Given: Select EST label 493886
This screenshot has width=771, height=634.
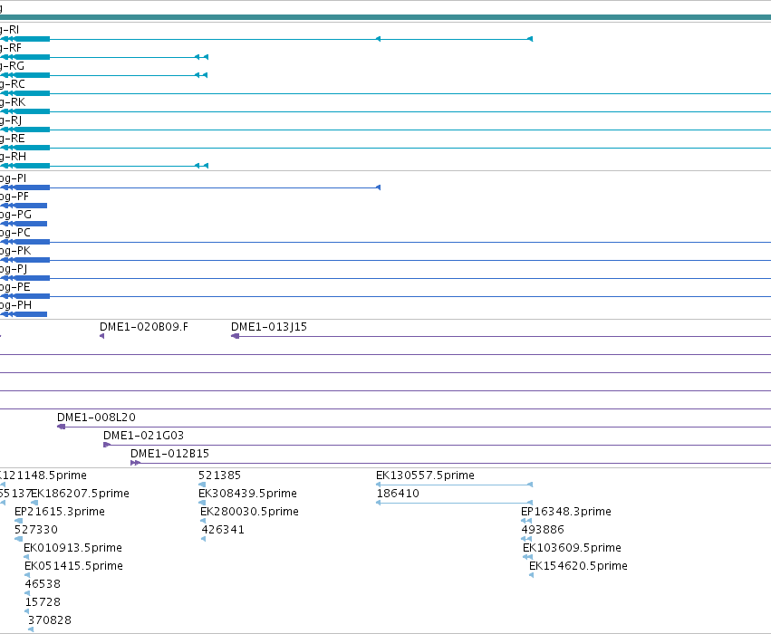Looking at the screenshot, I should 543,530.
